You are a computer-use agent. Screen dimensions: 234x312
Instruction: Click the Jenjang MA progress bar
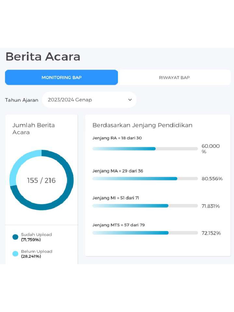[145, 179]
